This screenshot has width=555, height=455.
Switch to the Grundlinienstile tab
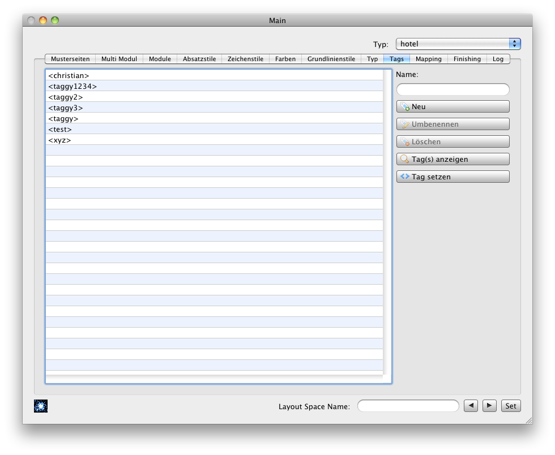(x=331, y=59)
